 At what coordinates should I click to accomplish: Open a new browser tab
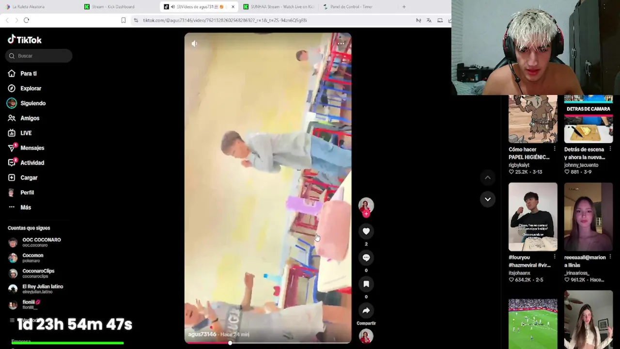pos(404,7)
